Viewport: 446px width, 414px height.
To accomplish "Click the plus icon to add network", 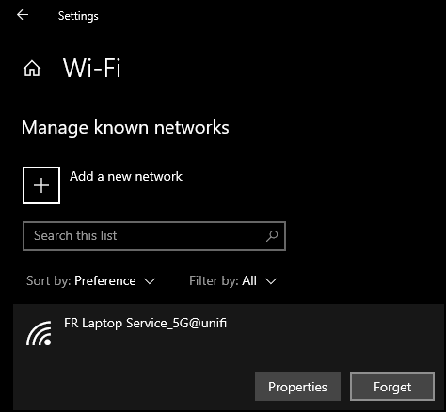I will pos(41,185).
